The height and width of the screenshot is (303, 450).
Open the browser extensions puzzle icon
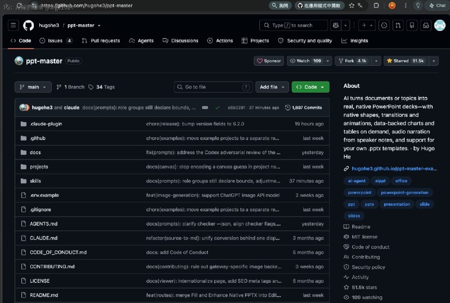(376, 6)
